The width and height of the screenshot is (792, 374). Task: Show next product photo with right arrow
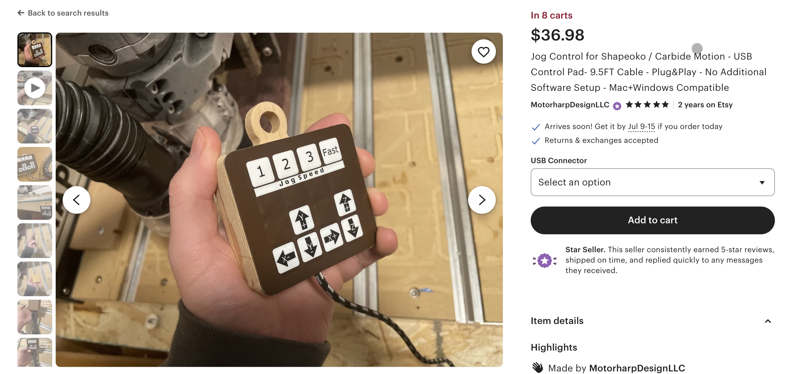(x=481, y=200)
